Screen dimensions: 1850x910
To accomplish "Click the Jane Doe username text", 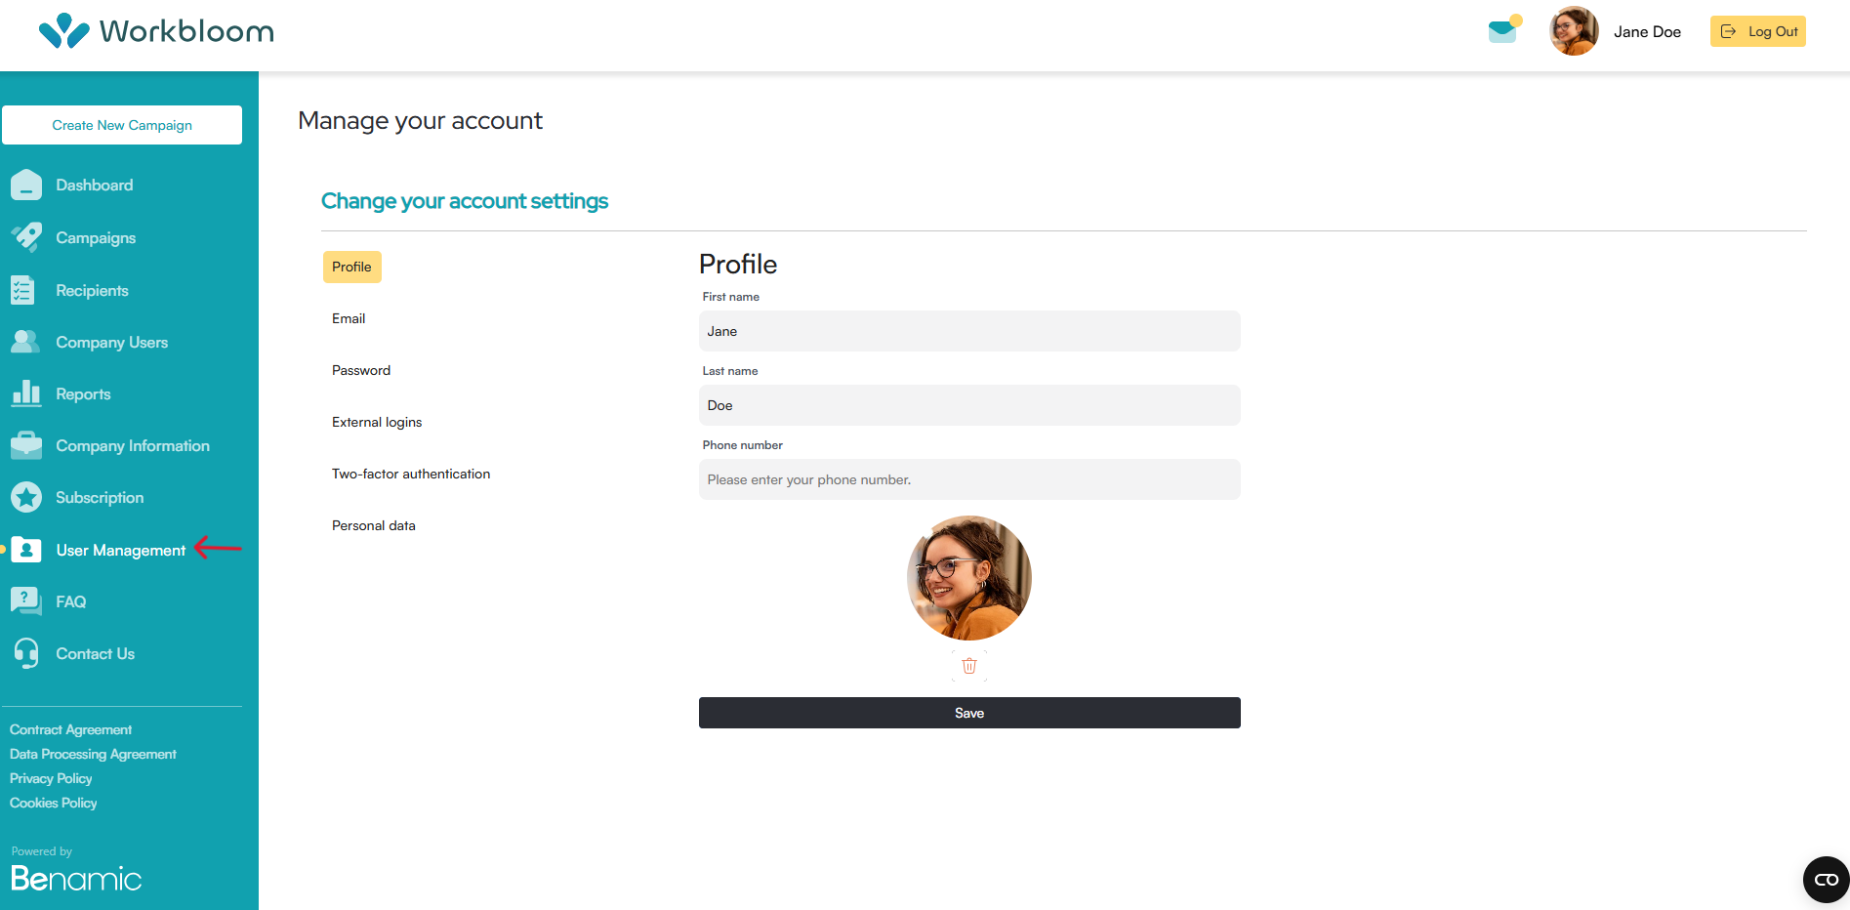I will (x=1647, y=31).
